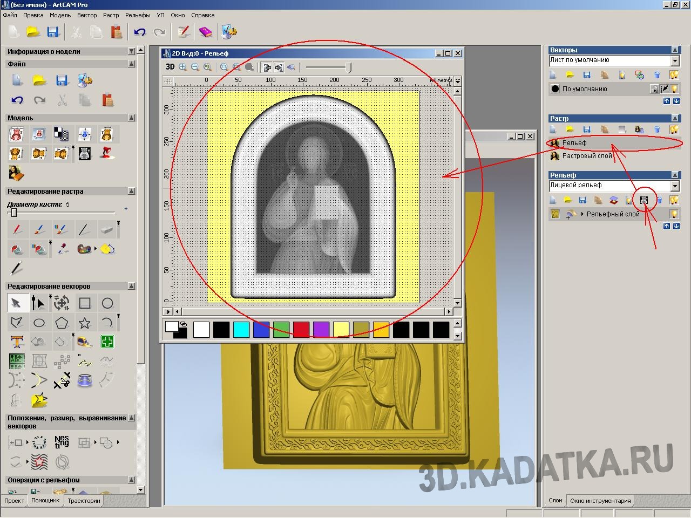Toggle all relief layers visibility in Рельеф
This screenshot has height=518, width=691.
(674, 200)
